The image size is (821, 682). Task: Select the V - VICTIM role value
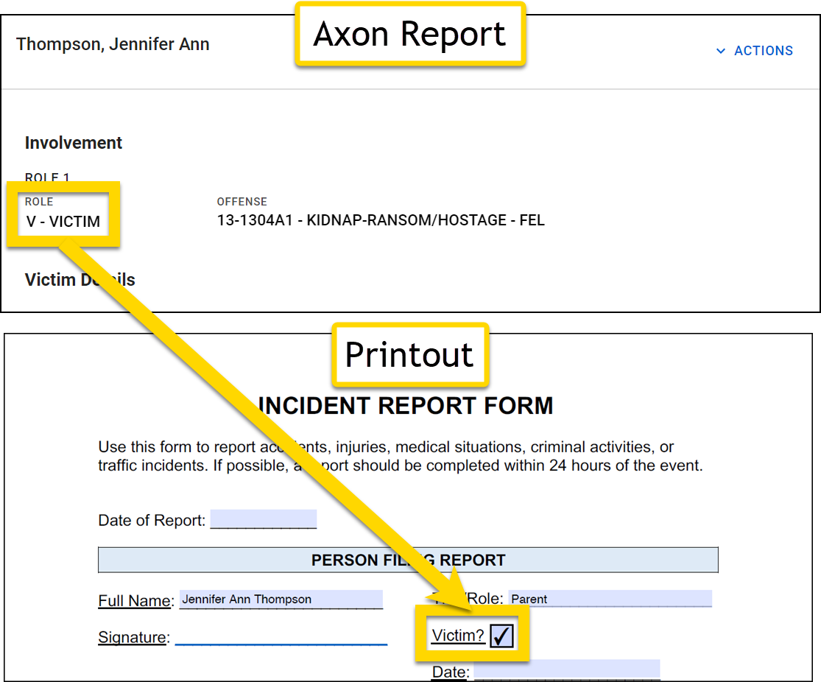tap(63, 220)
